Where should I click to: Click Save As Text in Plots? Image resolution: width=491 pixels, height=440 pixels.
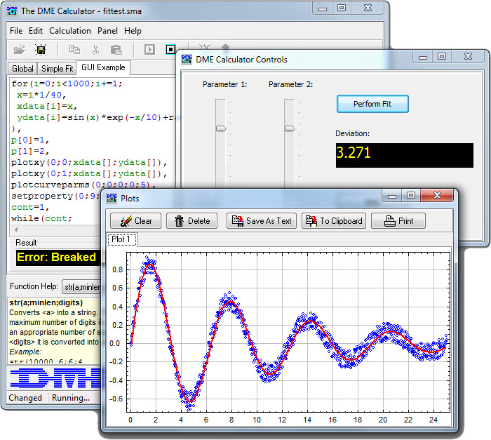(x=262, y=221)
